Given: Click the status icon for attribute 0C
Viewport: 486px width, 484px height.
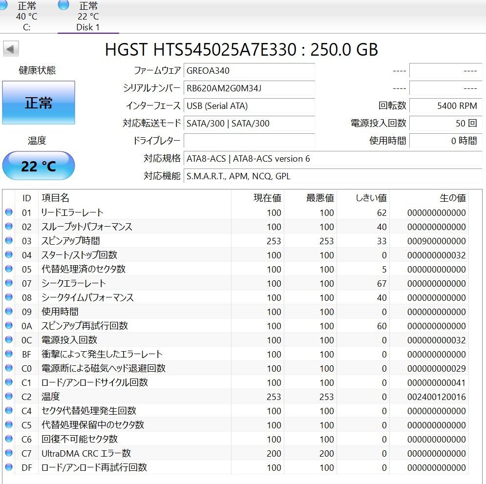Looking at the screenshot, I should 9,339.
